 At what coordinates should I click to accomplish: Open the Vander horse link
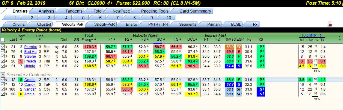coord(30,89)
